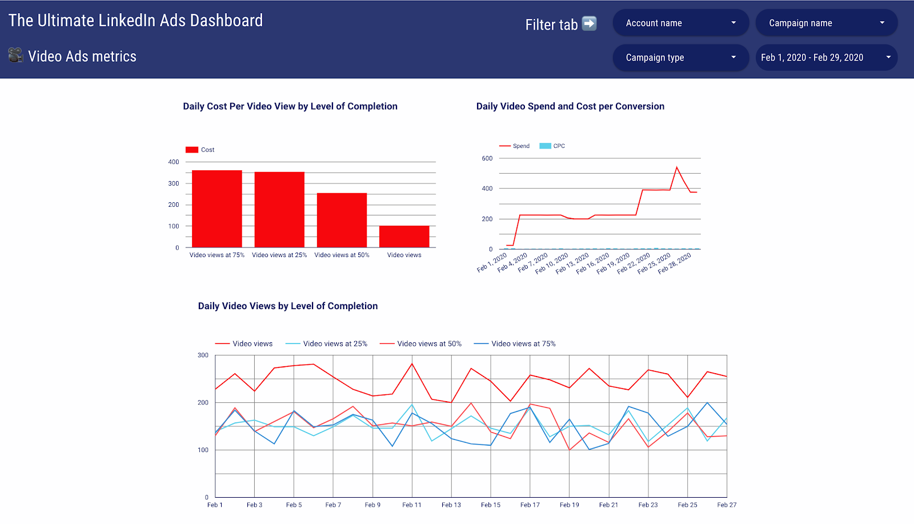Click the blue CPC legend swatch
914x524 pixels.
pos(545,146)
